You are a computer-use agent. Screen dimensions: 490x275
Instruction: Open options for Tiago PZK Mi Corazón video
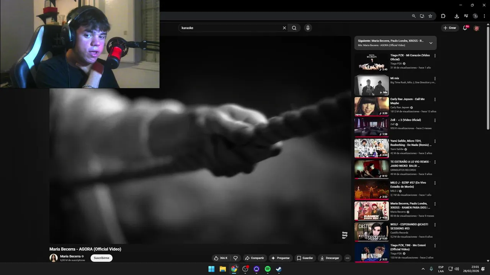tap(435, 56)
